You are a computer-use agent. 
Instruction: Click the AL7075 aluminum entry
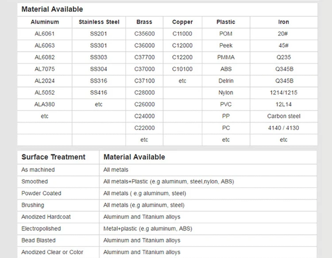(x=44, y=69)
